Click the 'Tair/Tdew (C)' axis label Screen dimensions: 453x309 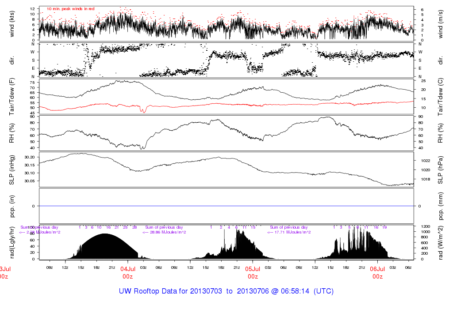click(441, 97)
